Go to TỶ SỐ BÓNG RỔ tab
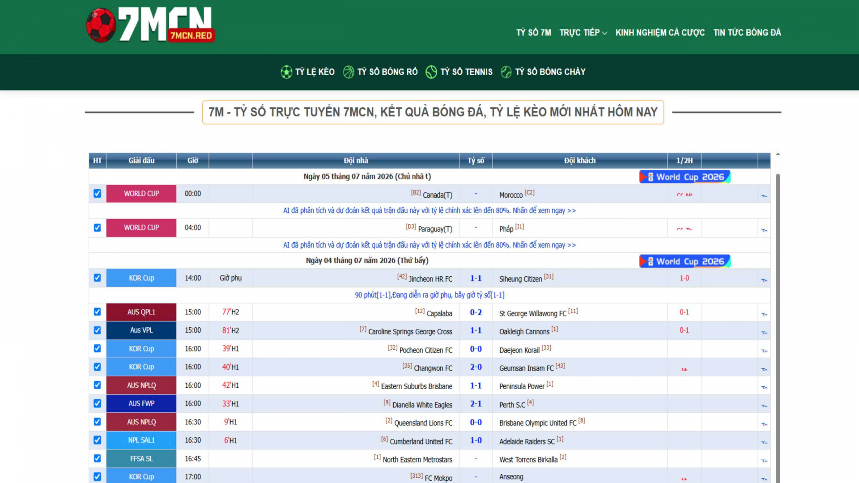 tap(387, 72)
